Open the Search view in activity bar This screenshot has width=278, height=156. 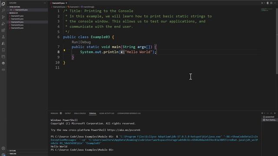pos(3,10)
